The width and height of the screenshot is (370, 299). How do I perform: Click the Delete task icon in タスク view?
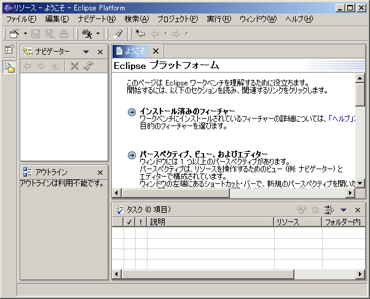(315, 210)
